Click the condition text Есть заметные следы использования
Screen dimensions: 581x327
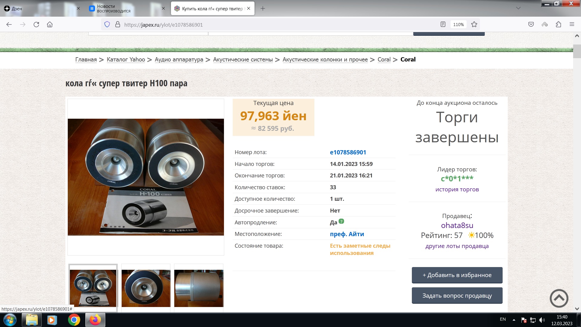[360, 249]
